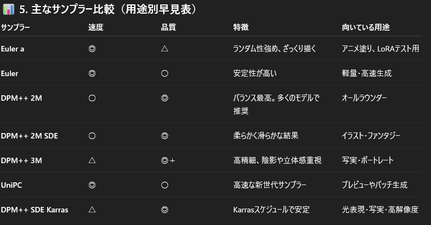Click the bar chart emoji icon in heading
This screenshot has height=225, width=431.
pyautogui.click(x=8, y=10)
